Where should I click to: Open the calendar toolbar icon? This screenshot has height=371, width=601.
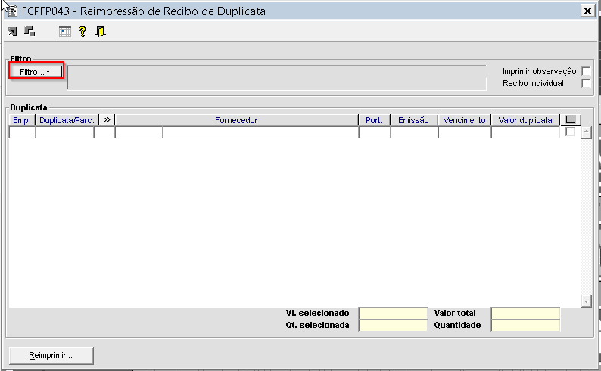(65, 32)
